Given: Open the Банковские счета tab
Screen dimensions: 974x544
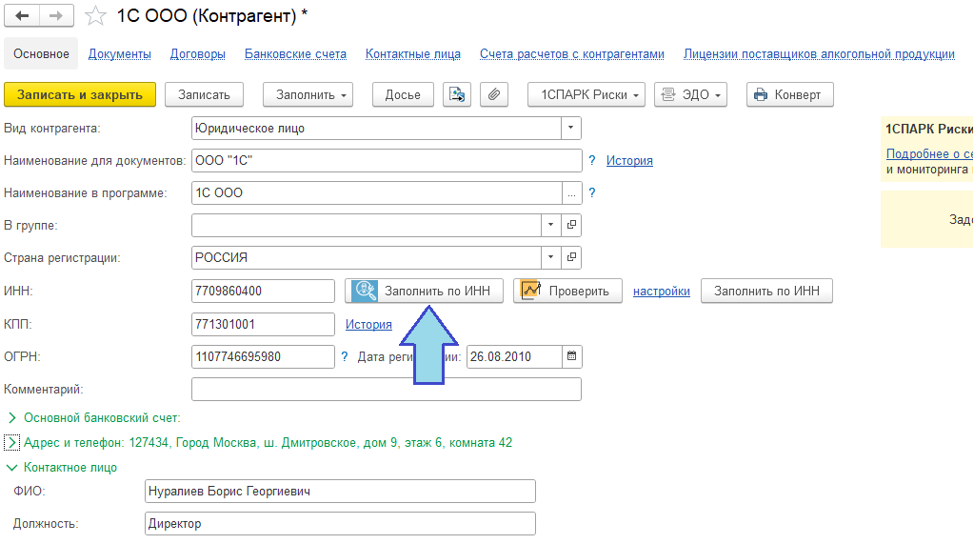Looking at the screenshot, I should [x=296, y=54].
